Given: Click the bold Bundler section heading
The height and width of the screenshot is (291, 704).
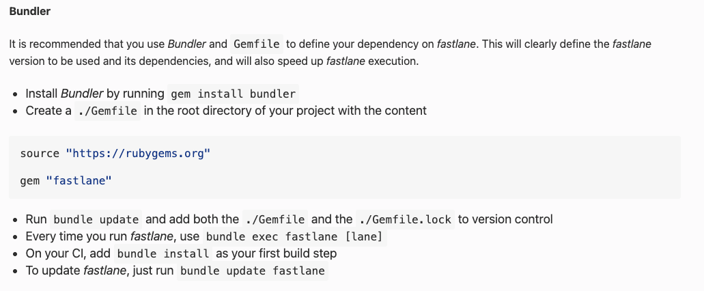Looking at the screenshot, I should pos(30,12).
